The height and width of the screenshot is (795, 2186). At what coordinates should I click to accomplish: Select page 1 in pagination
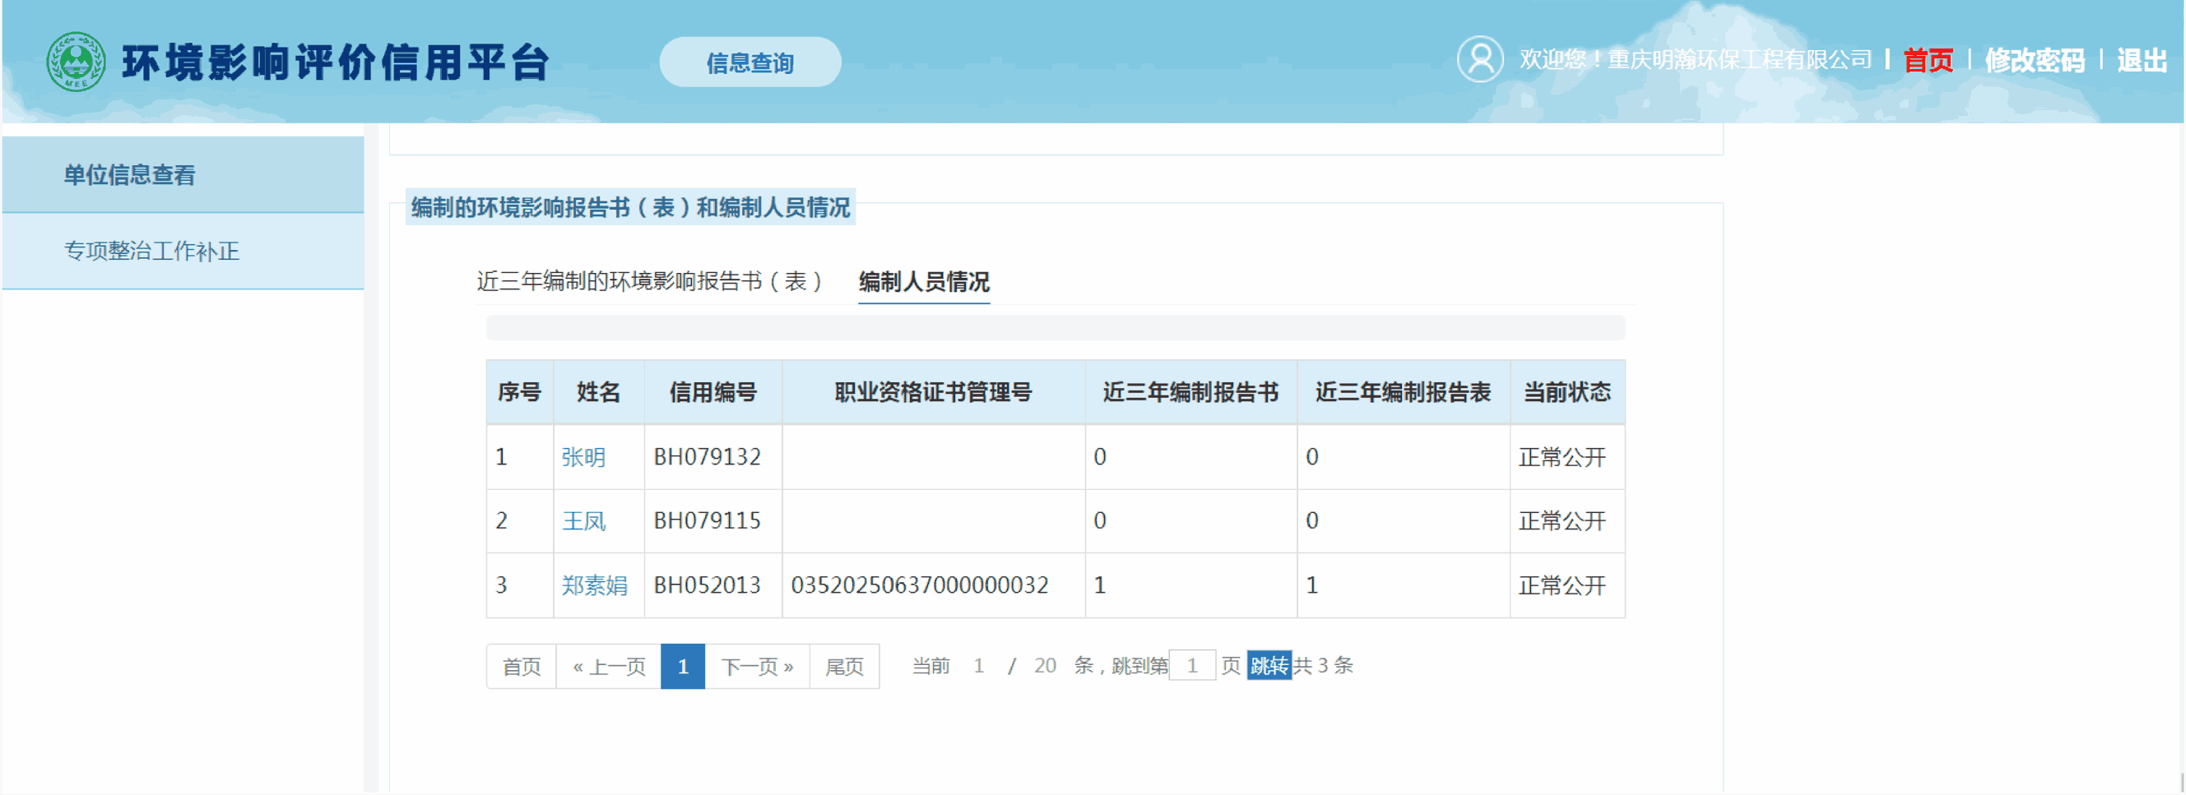click(x=682, y=667)
